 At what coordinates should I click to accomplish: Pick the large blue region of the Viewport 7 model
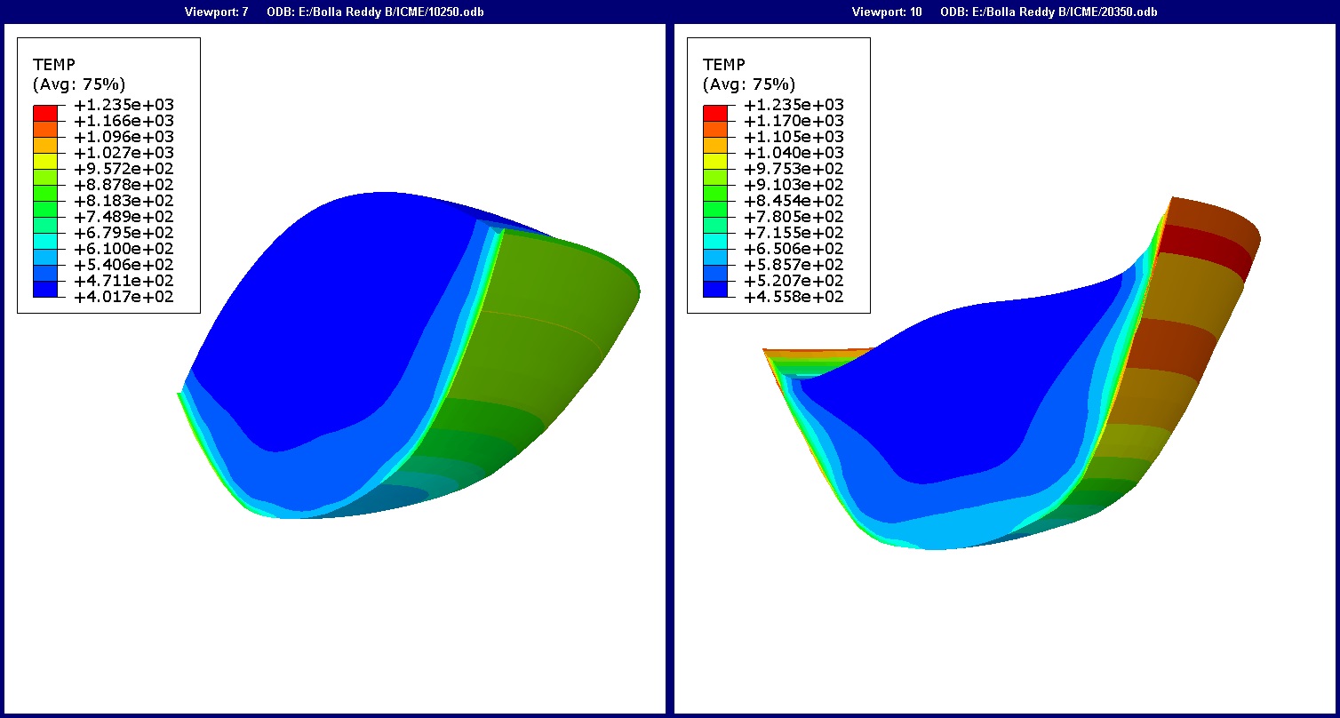[338, 320]
